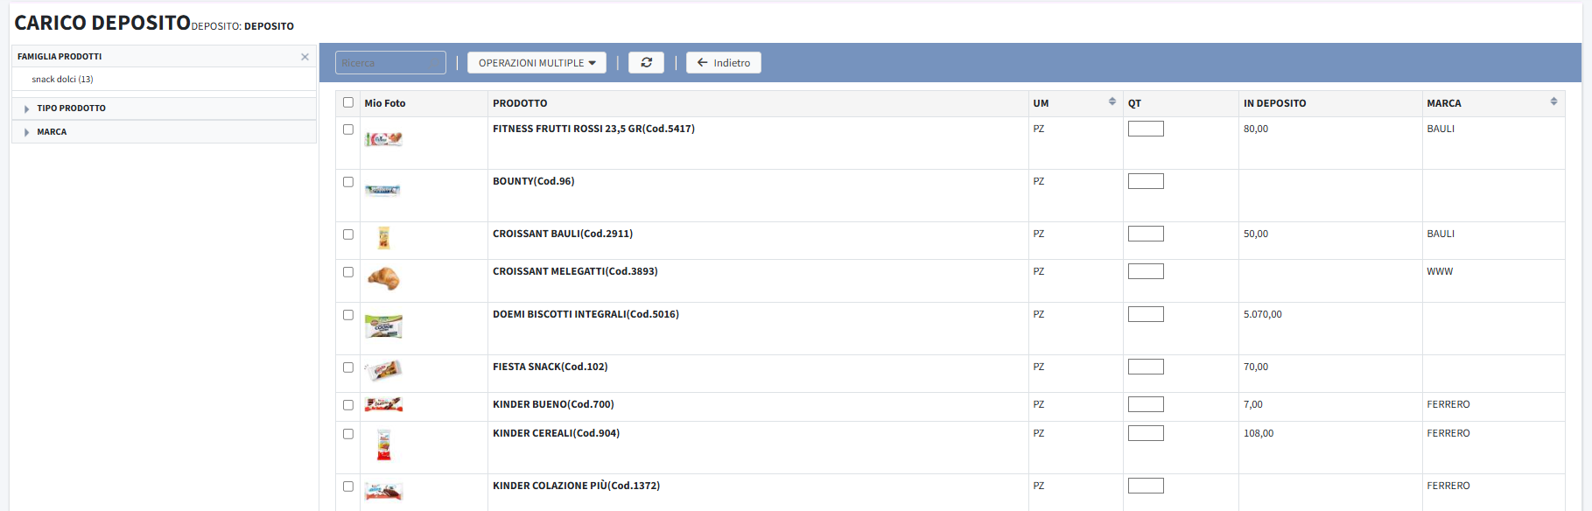Open the Croissant Bauli product photo
The image size is (1592, 511).
tap(383, 238)
